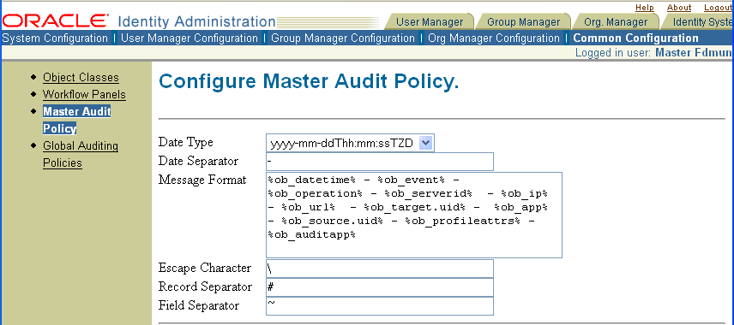Image resolution: width=734 pixels, height=325 pixels.
Task: Click the Oracle logo
Action: [55, 21]
